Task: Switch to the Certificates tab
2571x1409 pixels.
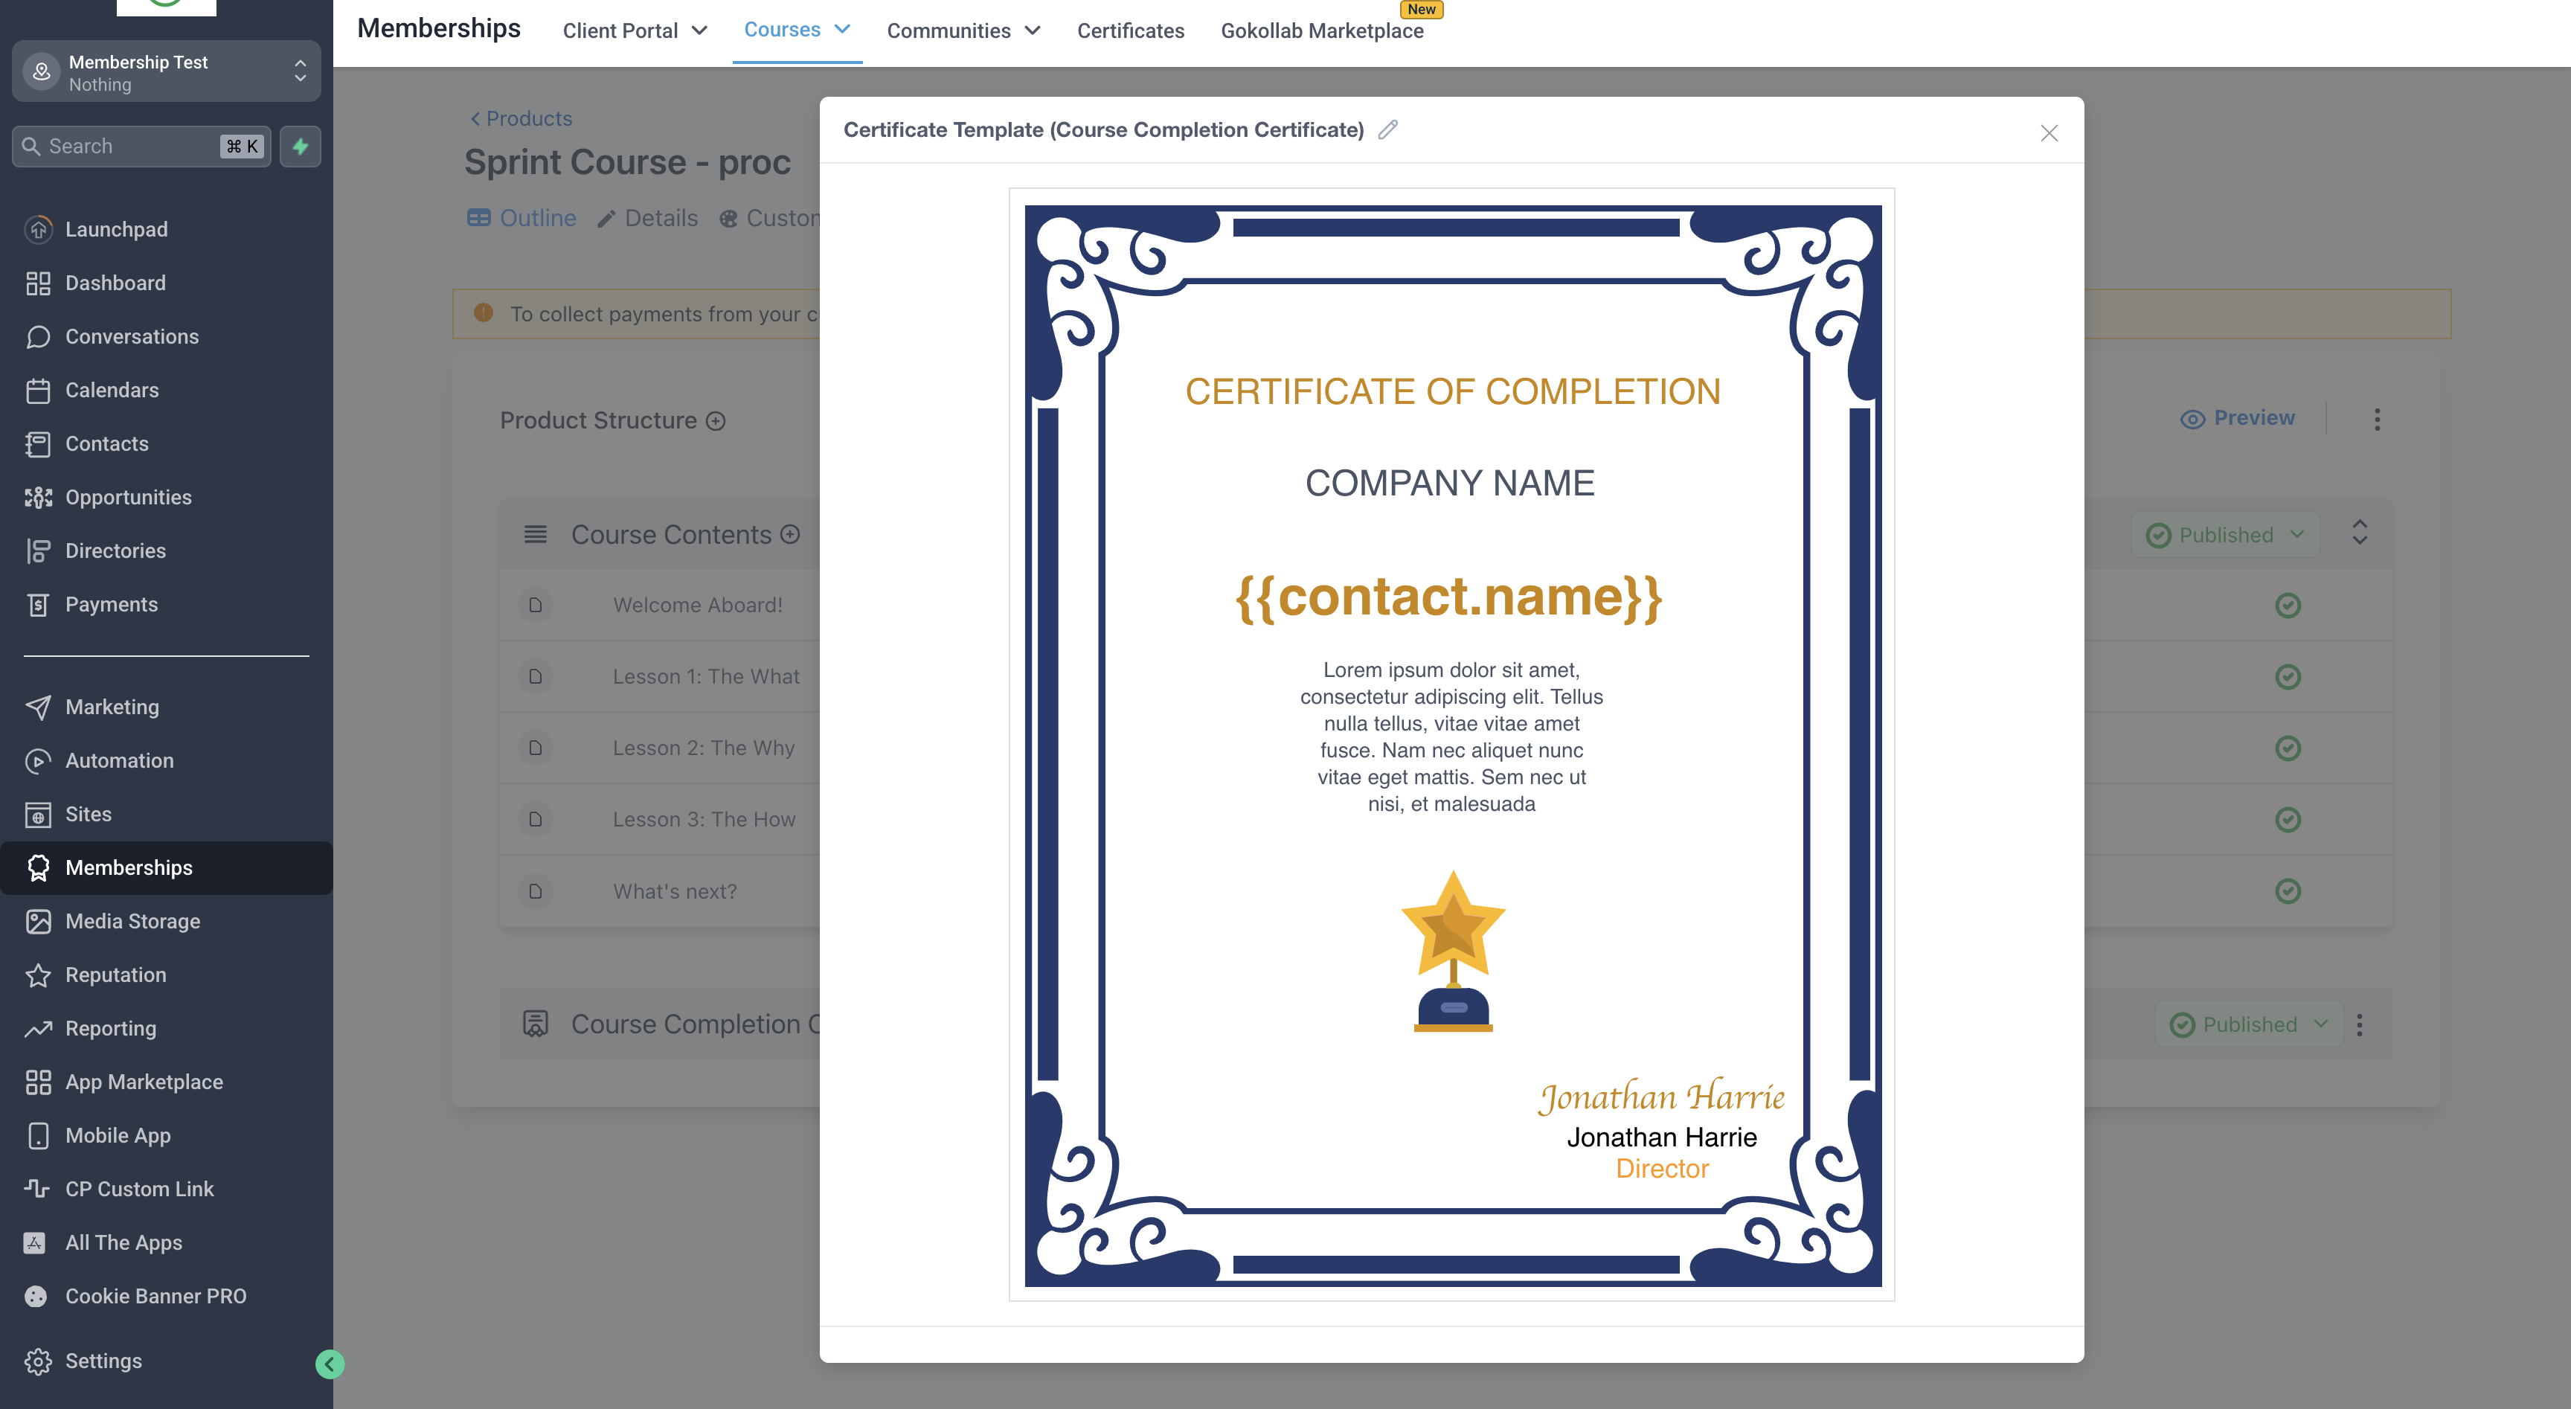Action: [1130, 31]
